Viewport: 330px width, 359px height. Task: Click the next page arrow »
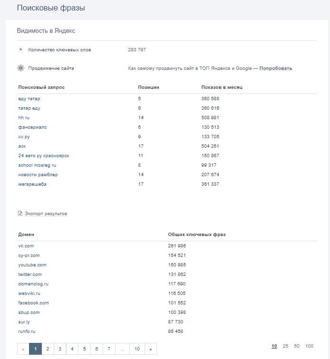click(x=151, y=349)
